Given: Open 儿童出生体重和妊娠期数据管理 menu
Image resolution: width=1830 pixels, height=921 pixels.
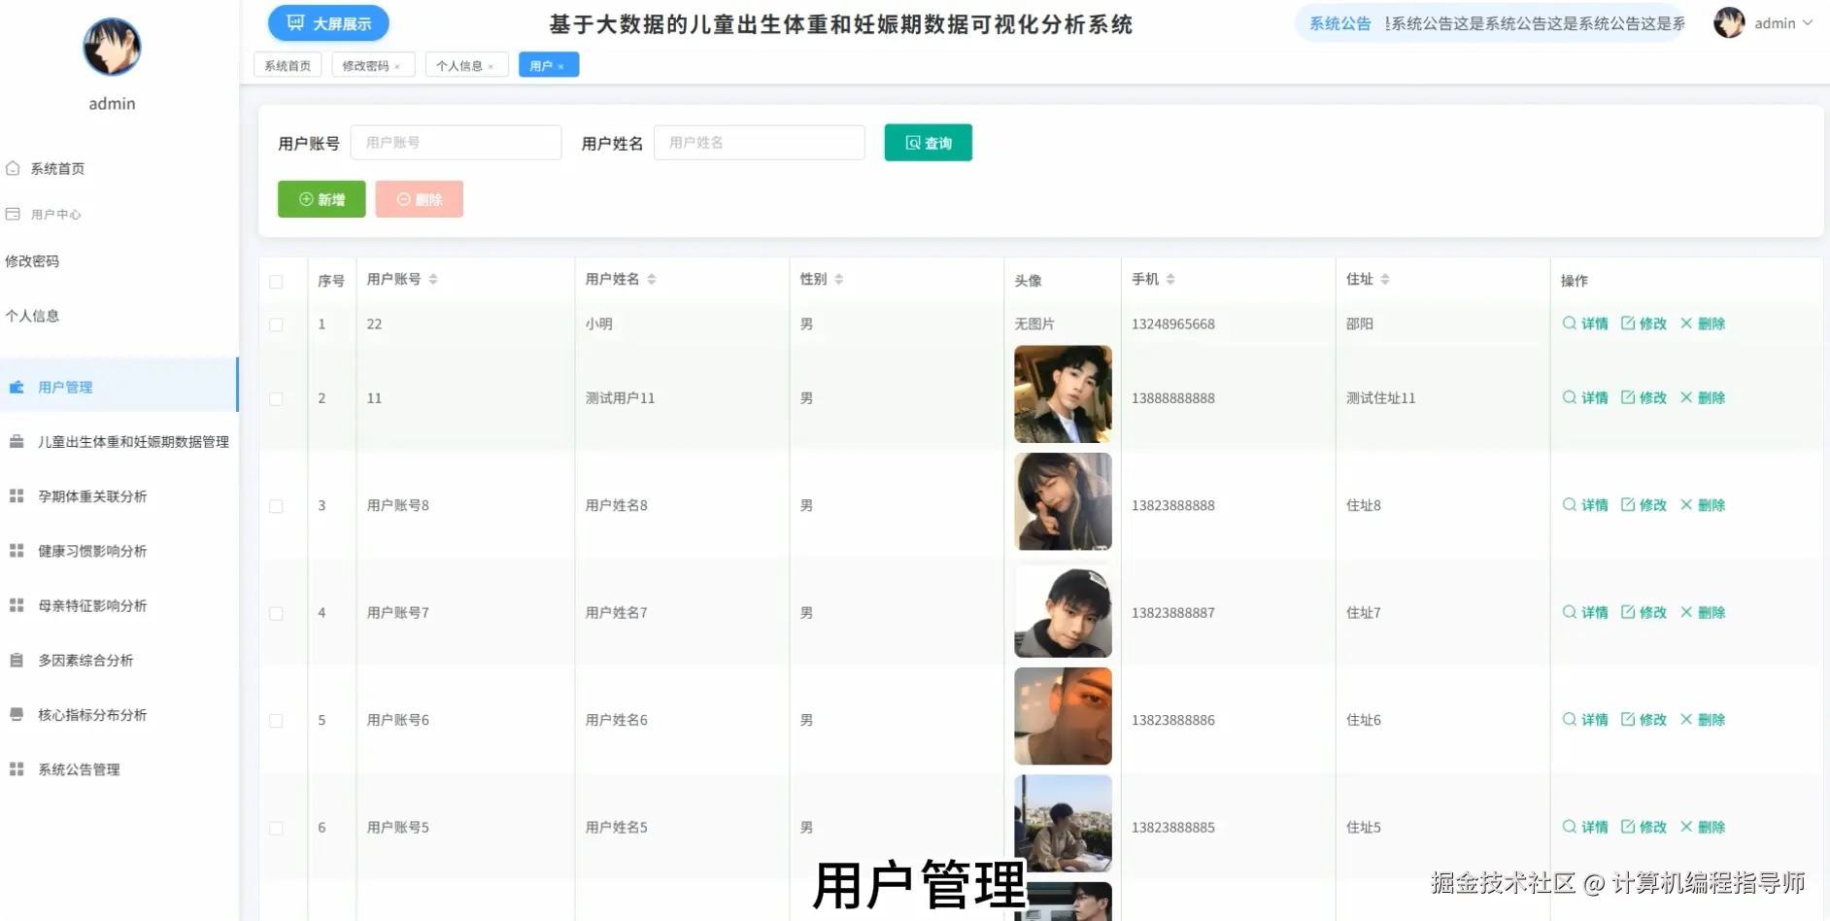Looking at the screenshot, I should point(133,441).
